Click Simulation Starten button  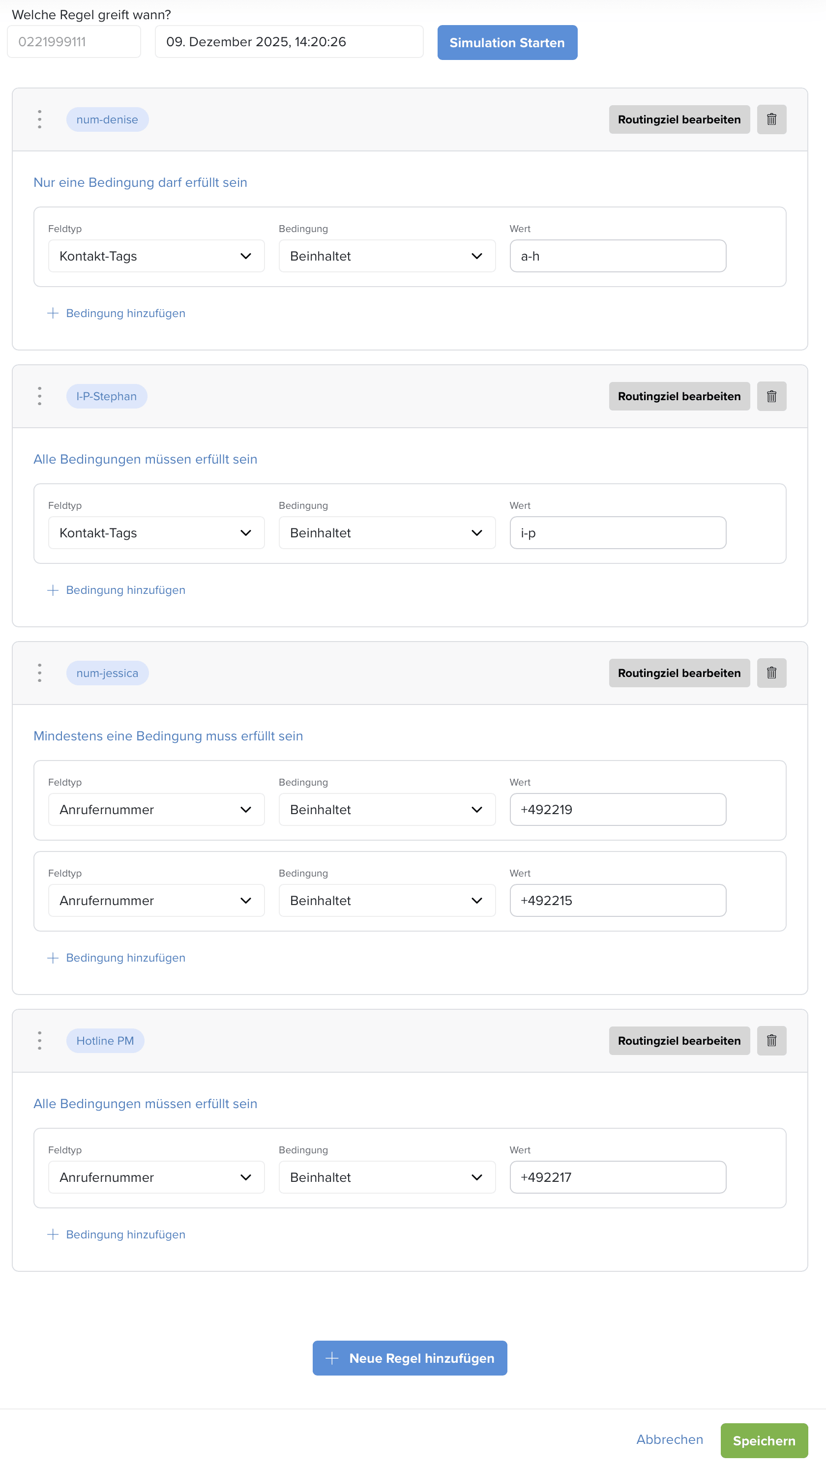click(x=506, y=43)
